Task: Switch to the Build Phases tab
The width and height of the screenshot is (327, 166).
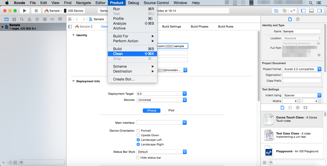Action: click(x=200, y=26)
